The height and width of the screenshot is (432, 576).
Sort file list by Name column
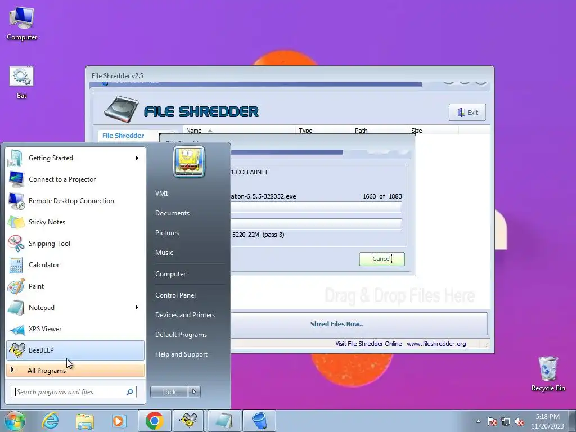coord(239,130)
